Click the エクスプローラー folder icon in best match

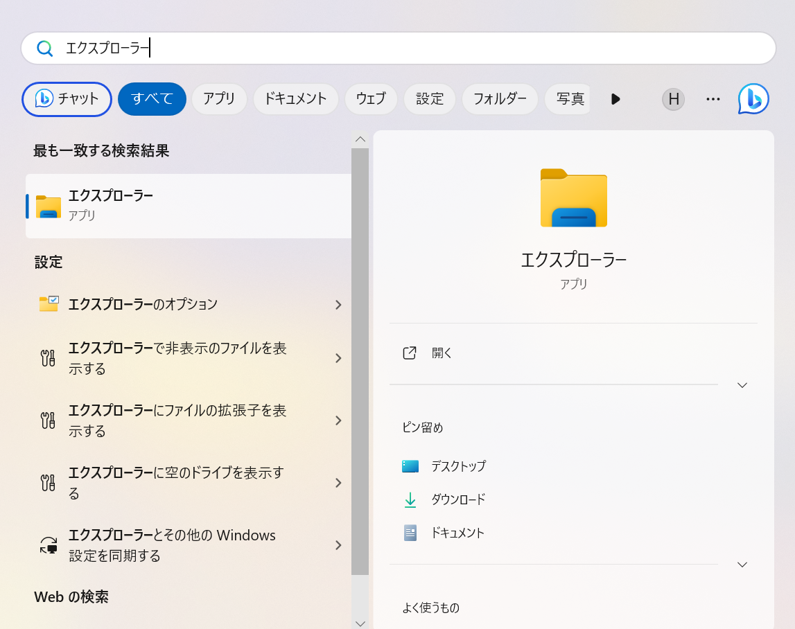pyautogui.click(x=49, y=206)
